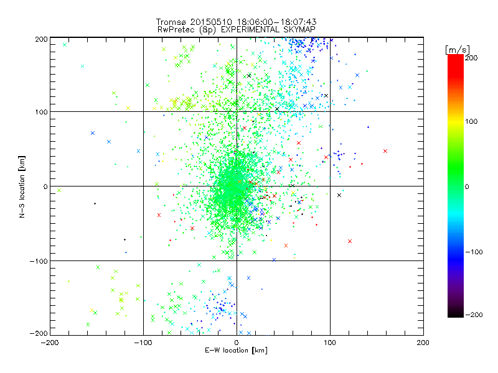This screenshot has height=373, width=498.
Task: Click the velocity color bar
Action: (456, 186)
